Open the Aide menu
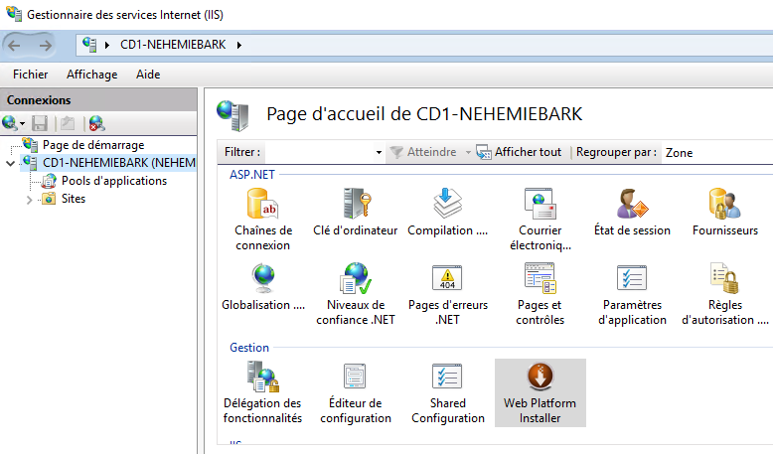Viewport: 773px width, 454px height. pyautogui.click(x=148, y=75)
